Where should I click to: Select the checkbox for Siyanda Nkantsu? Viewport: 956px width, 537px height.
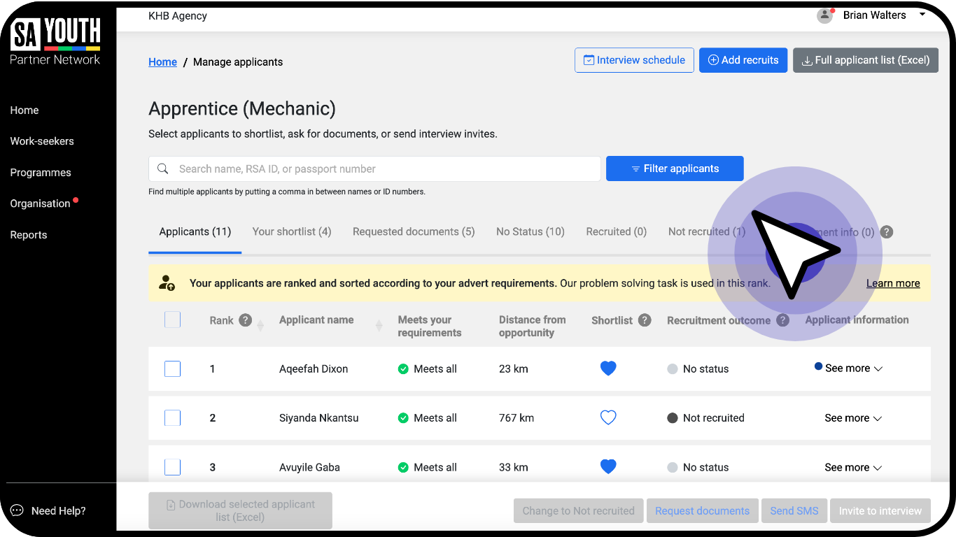point(172,418)
